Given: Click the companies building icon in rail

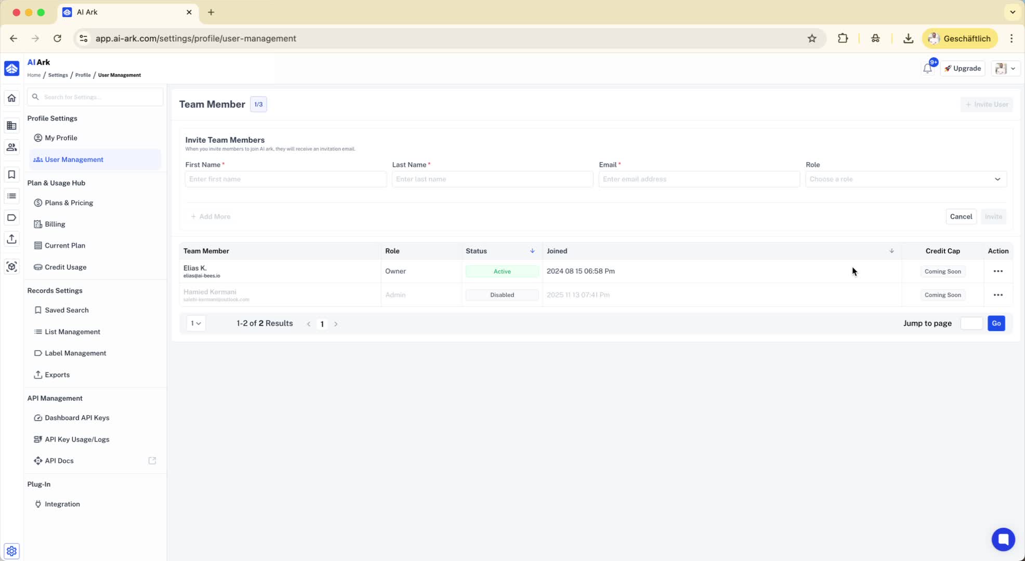Looking at the screenshot, I should (x=11, y=126).
